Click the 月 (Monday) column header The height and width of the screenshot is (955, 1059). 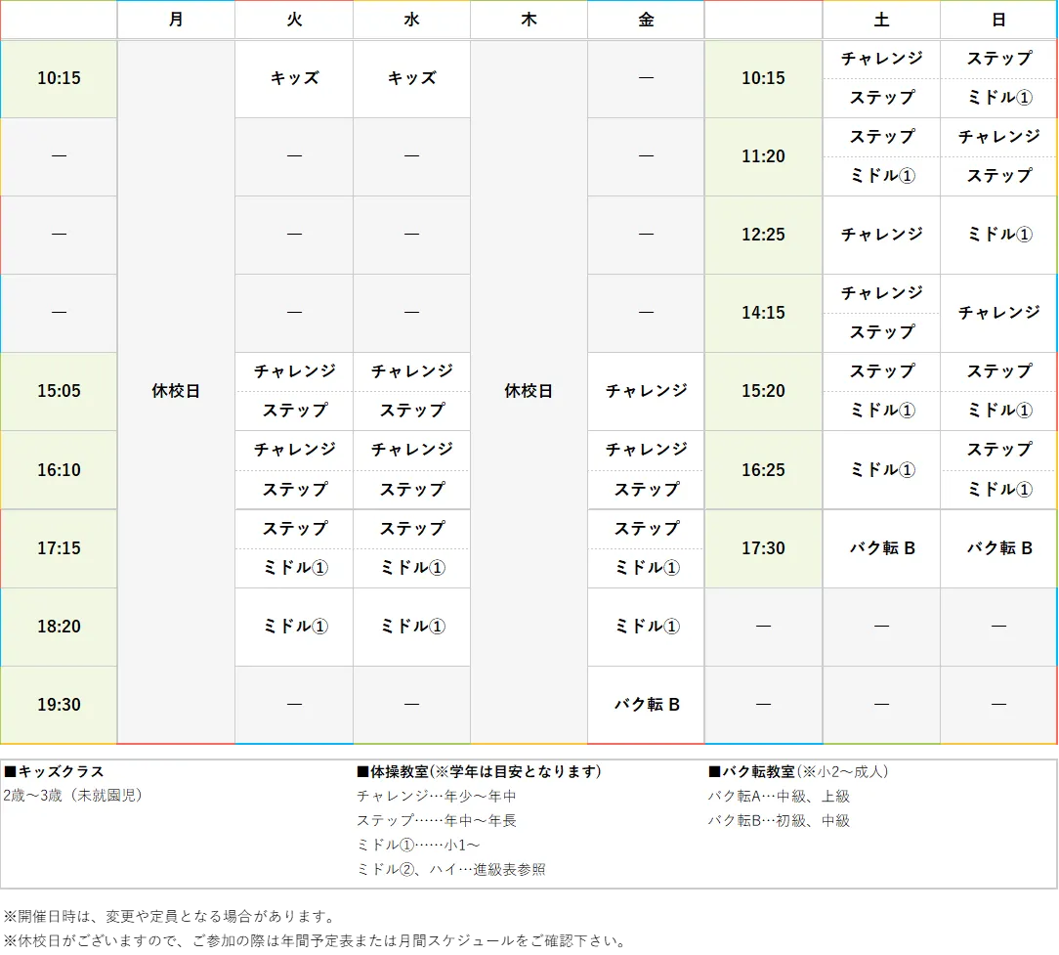176,20
